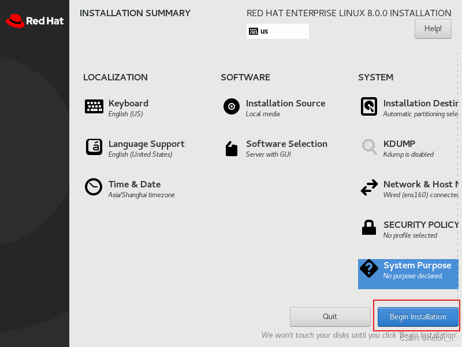Click the 'No purpose declared.' text
The width and height of the screenshot is (462, 347).
(x=413, y=276)
